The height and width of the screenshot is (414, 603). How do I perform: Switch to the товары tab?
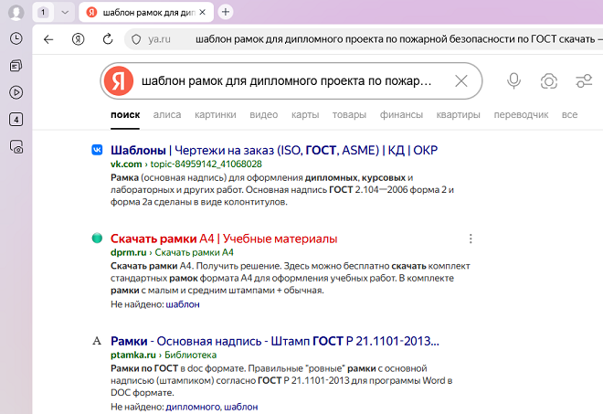[x=349, y=114]
